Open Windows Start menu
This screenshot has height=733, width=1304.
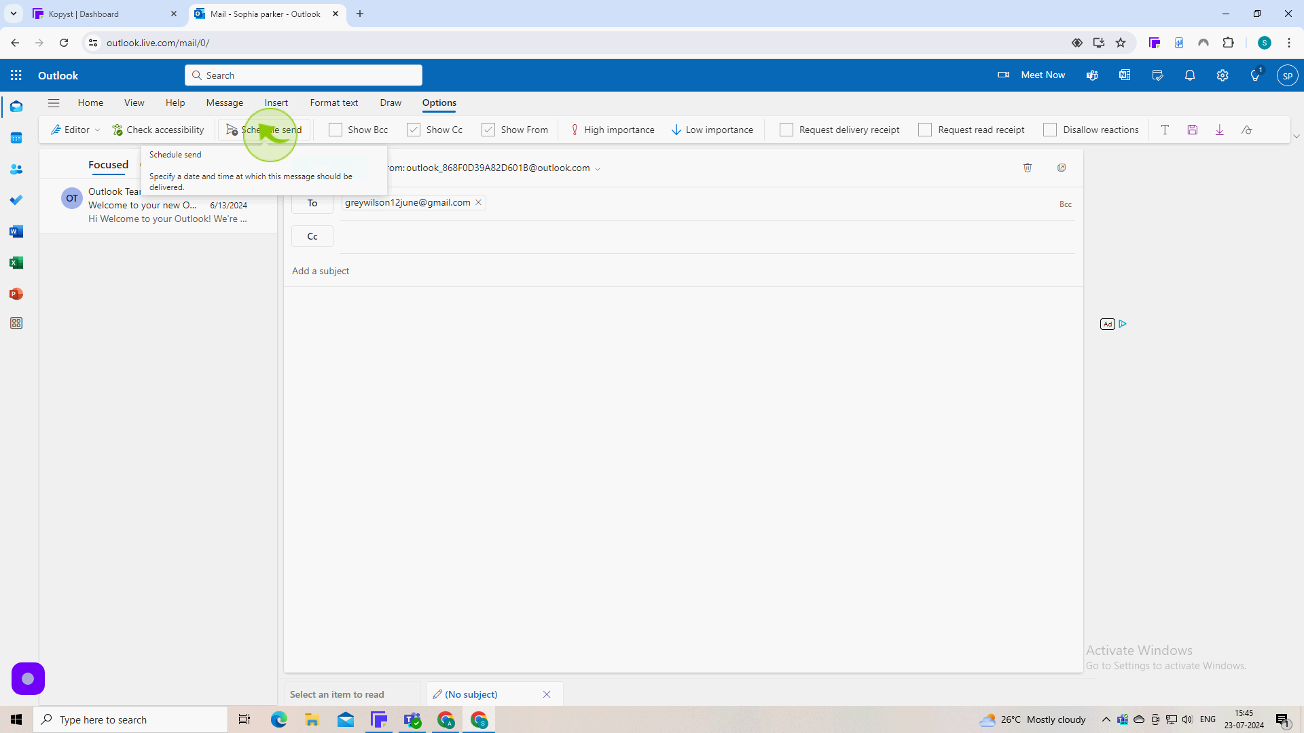[x=16, y=719]
